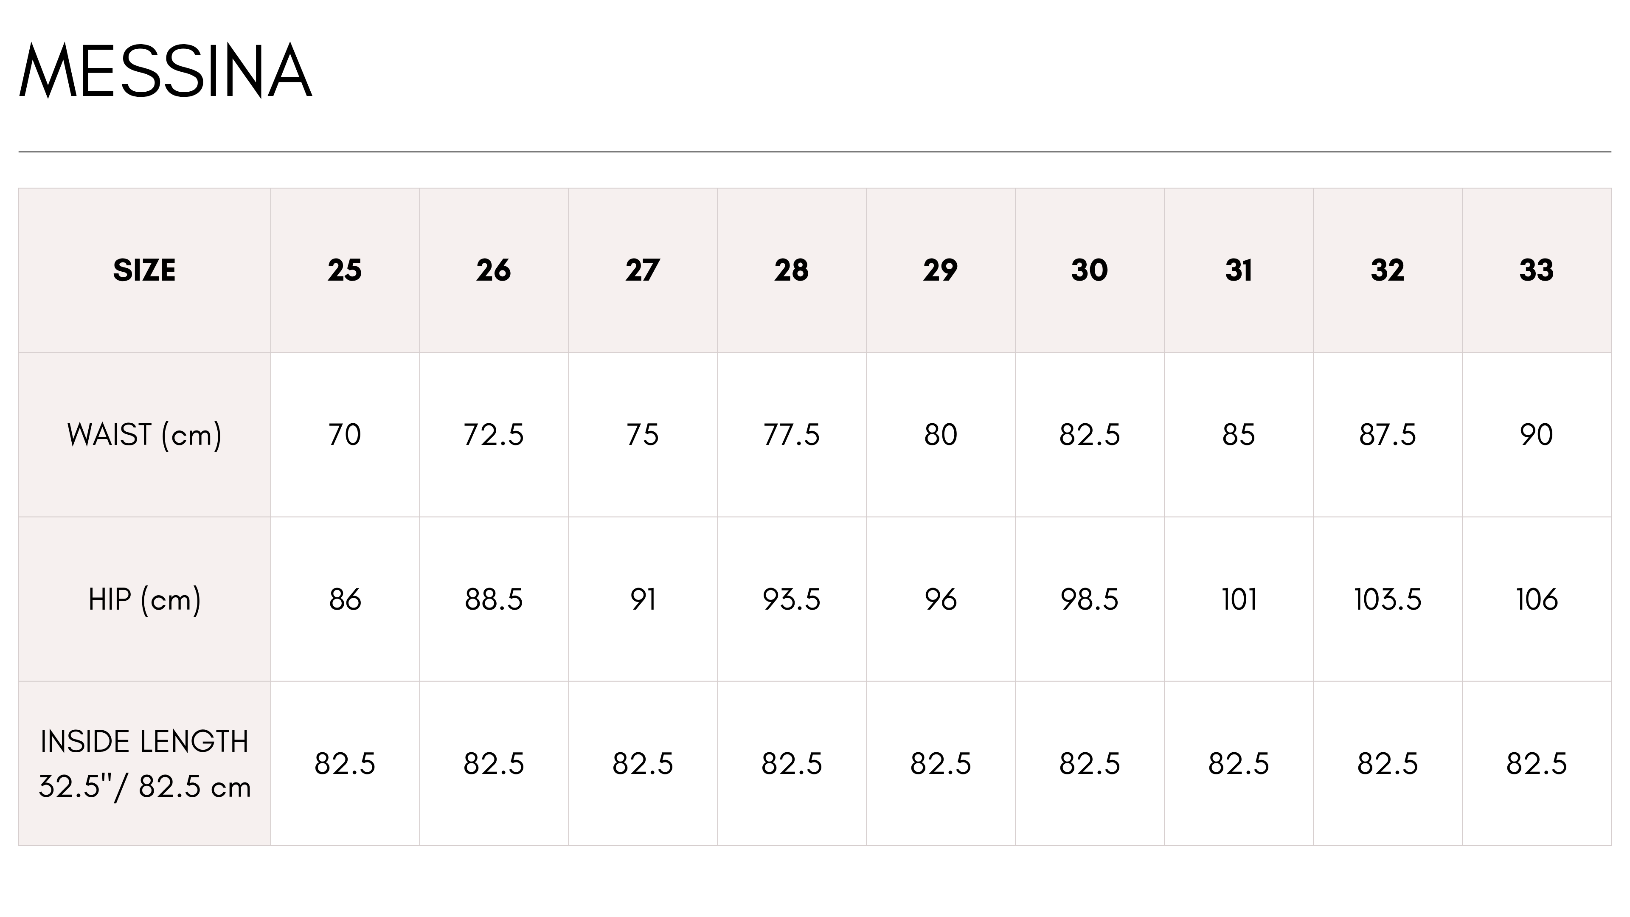Click size 25 column header
The width and height of the screenshot is (1630, 917).
coord(345,270)
